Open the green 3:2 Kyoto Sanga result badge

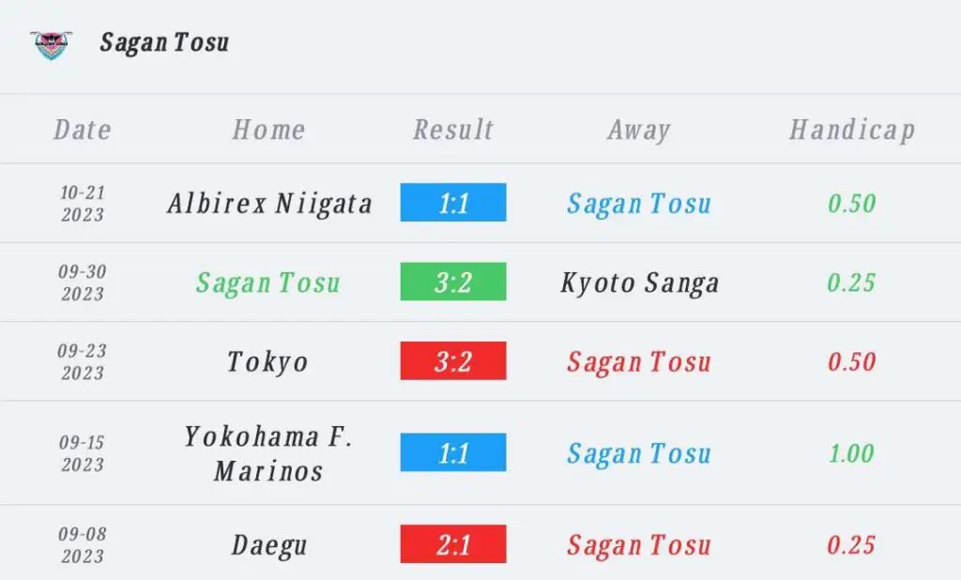[453, 282]
